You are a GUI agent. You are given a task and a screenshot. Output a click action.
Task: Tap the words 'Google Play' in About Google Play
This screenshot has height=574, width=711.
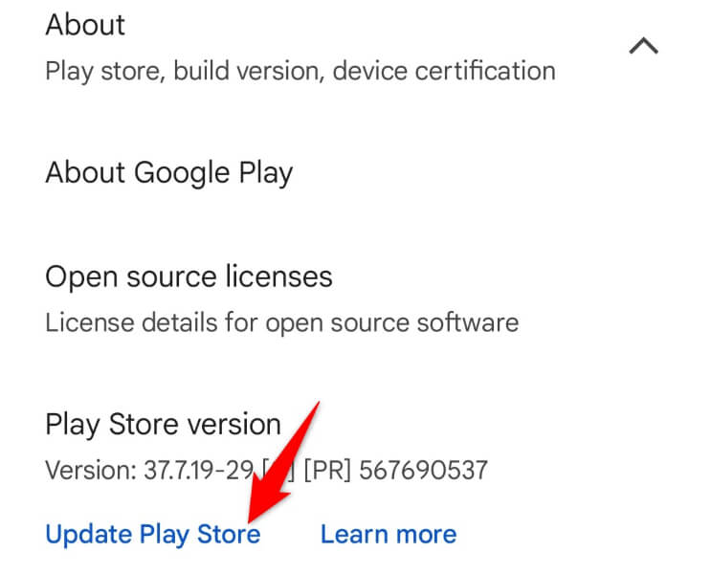[x=213, y=173]
